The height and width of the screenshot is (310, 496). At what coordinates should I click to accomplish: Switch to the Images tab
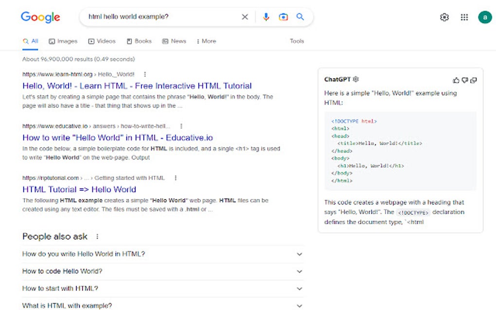[x=63, y=41]
